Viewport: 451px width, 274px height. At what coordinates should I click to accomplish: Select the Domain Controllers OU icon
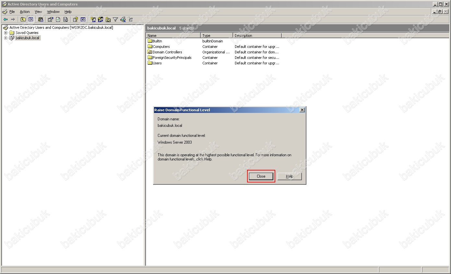click(x=150, y=52)
